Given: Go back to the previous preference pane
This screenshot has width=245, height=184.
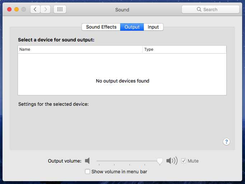Looking at the screenshot, I should [35, 10].
